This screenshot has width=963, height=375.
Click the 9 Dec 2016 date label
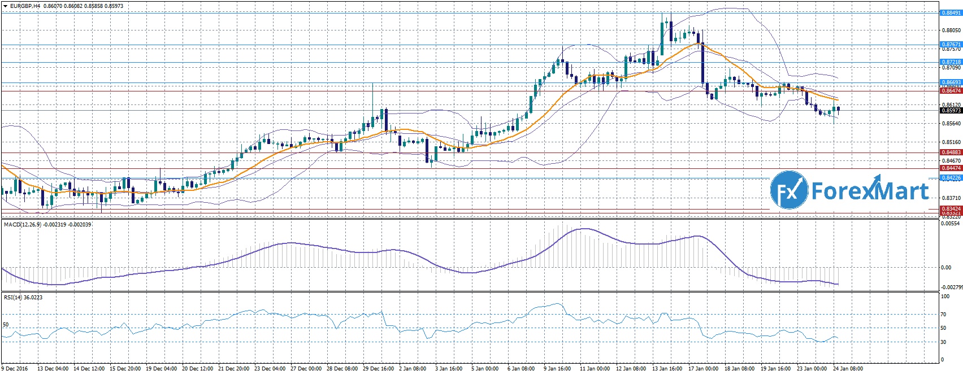coord(14,369)
